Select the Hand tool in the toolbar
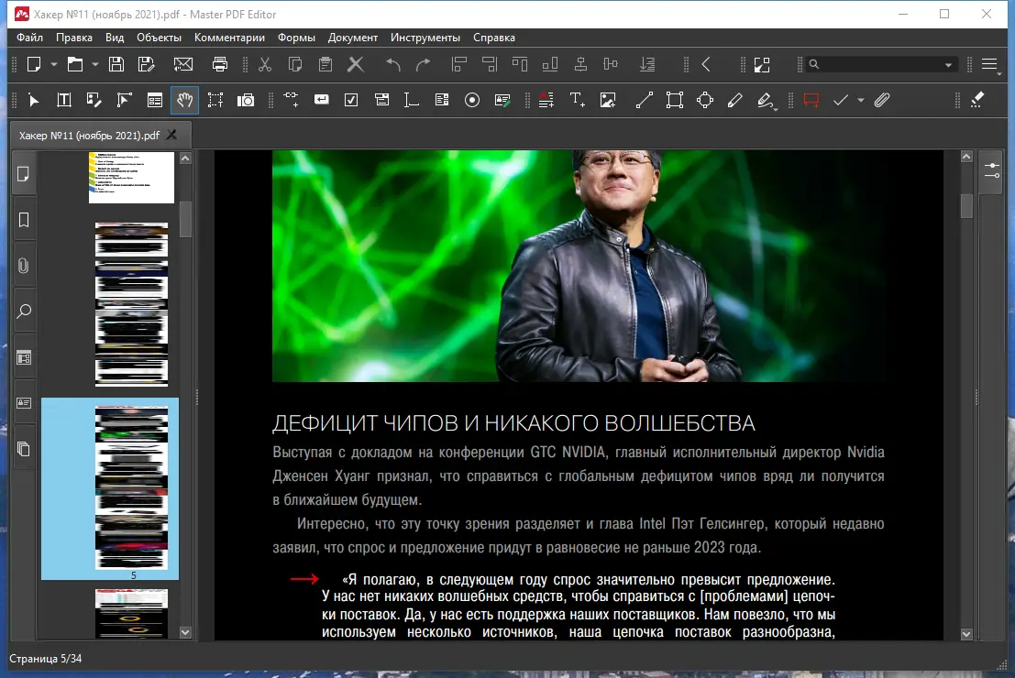 click(184, 100)
